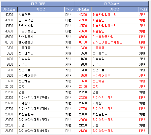Select the 관서업무비 cell

(x=41, y=37)
